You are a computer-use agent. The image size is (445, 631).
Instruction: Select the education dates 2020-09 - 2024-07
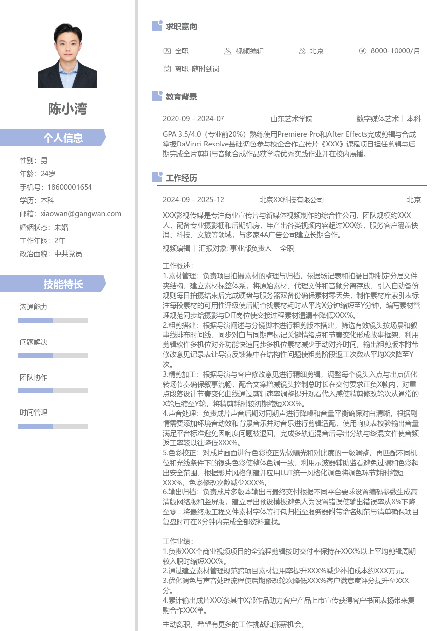pos(193,119)
